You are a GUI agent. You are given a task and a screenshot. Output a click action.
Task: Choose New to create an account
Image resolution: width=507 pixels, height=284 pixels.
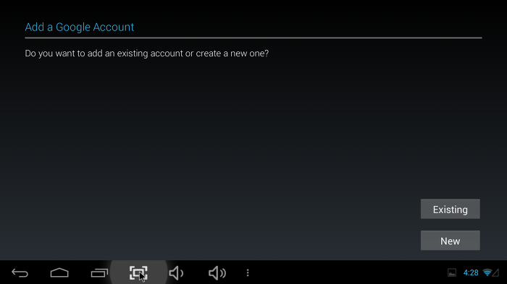pyautogui.click(x=450, y=241)
